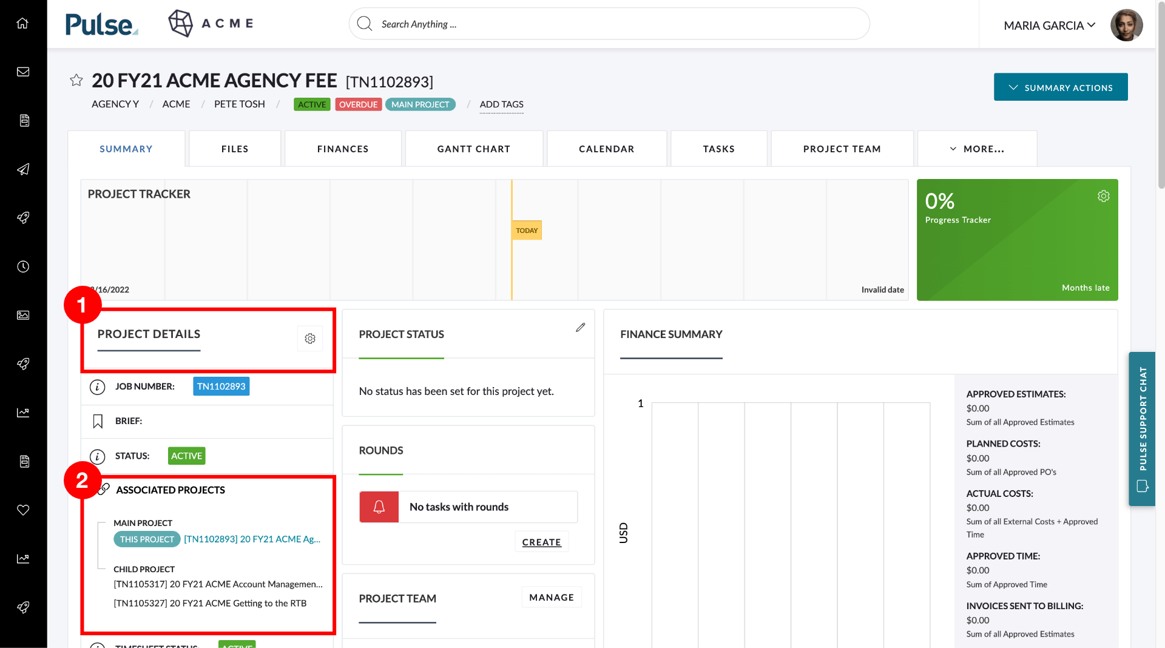The image size is (1165, 648).
Task: Go to the Home icon in sidebar
Action: click(x=23, y=23)
